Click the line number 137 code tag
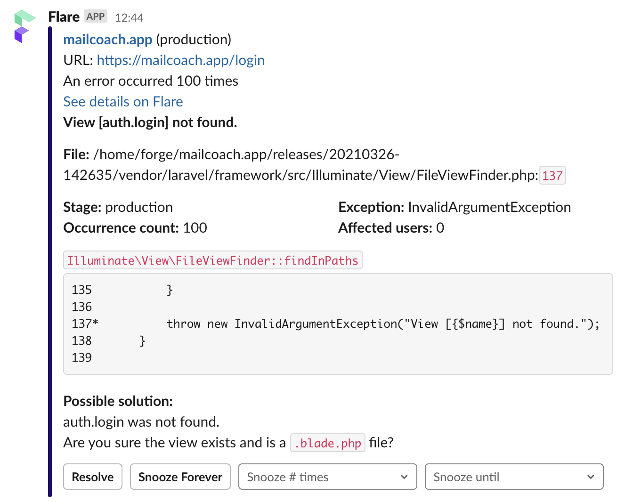Screen dimensions: 633x502 (552, 176)
